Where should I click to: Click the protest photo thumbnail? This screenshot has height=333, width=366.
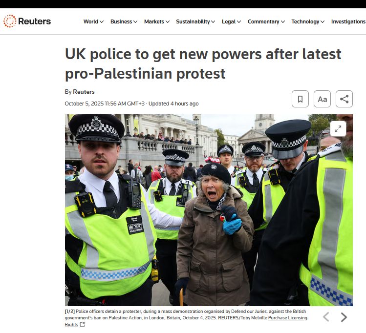209,210
